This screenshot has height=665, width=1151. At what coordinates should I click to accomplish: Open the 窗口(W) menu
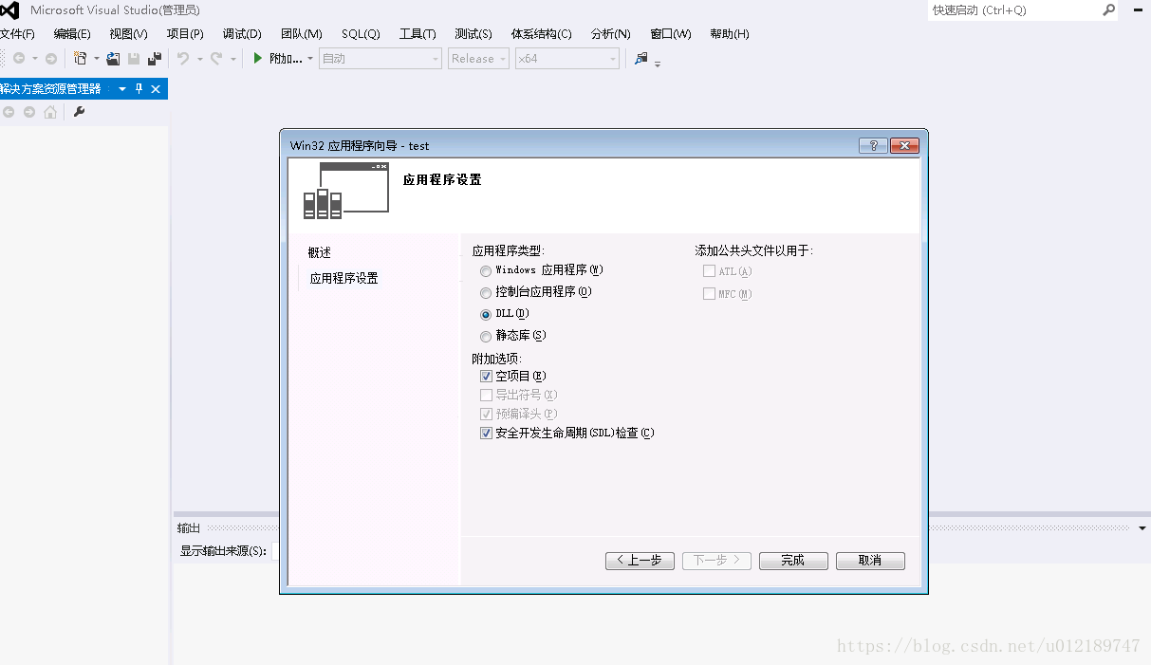click(x=671, y=33)
